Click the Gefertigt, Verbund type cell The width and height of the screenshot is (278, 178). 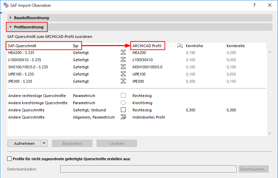click(89, 110)
